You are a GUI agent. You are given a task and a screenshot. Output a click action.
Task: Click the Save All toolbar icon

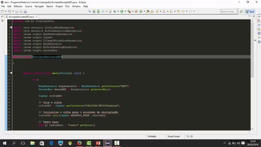(21, 11)
